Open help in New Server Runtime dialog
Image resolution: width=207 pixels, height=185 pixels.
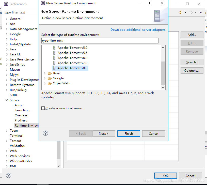click(45, 133)
